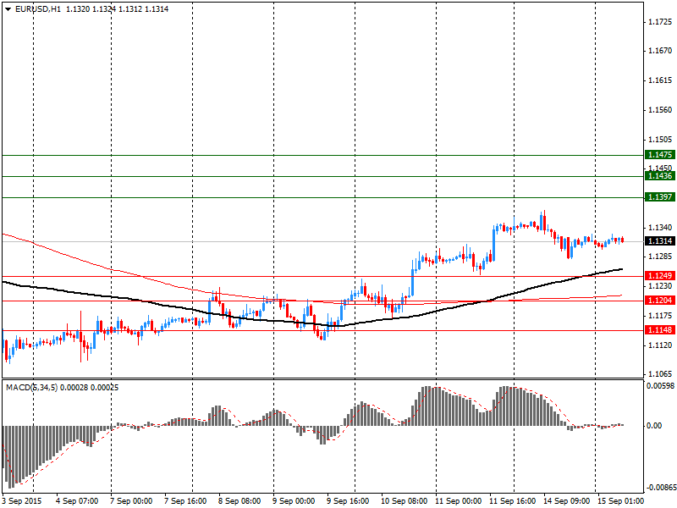Click the 1.1249 red level label

click(660, 276)
